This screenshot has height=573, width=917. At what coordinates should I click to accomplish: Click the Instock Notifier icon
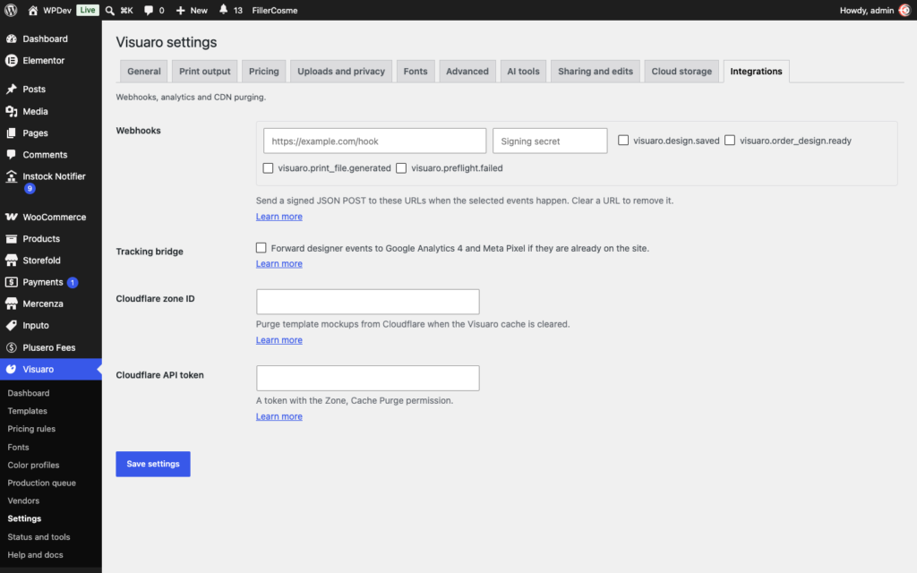click(11, 176)
